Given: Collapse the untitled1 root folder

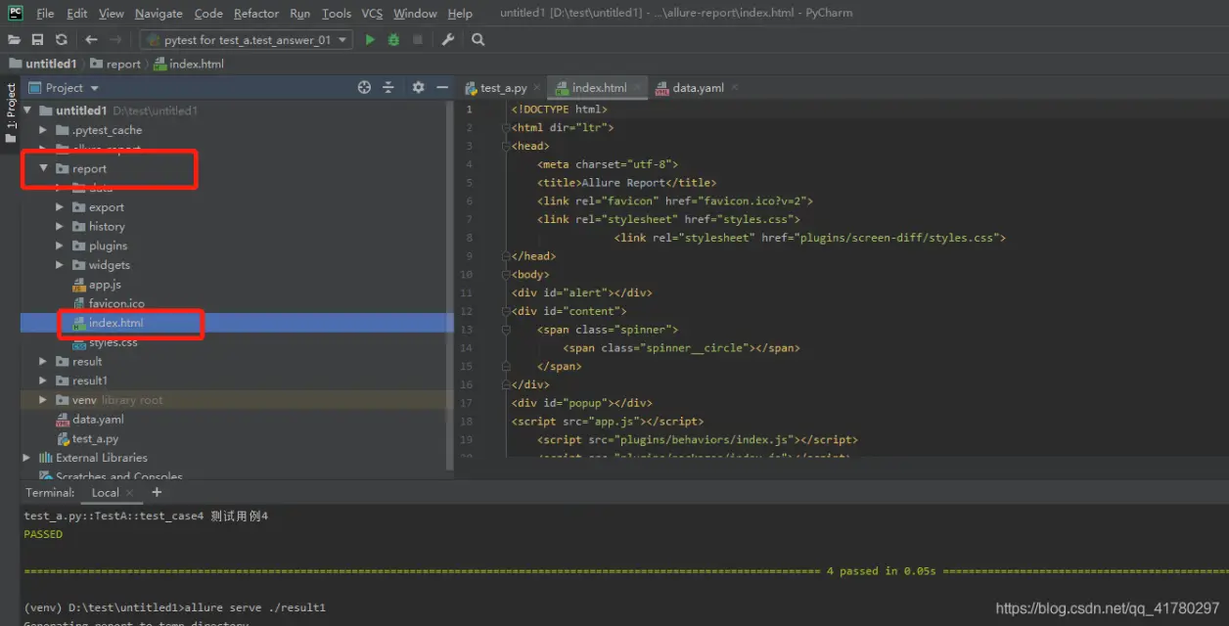Looking at the screenshot, I should 27,111.
